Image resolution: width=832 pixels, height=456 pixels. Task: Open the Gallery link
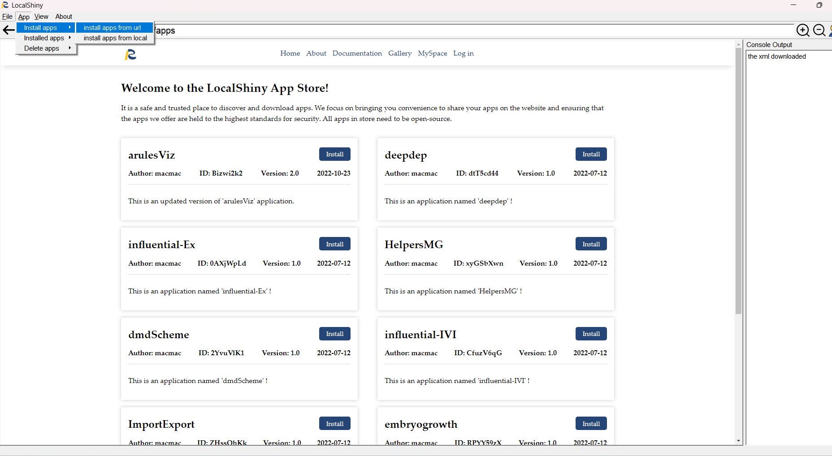coord(400,53)
